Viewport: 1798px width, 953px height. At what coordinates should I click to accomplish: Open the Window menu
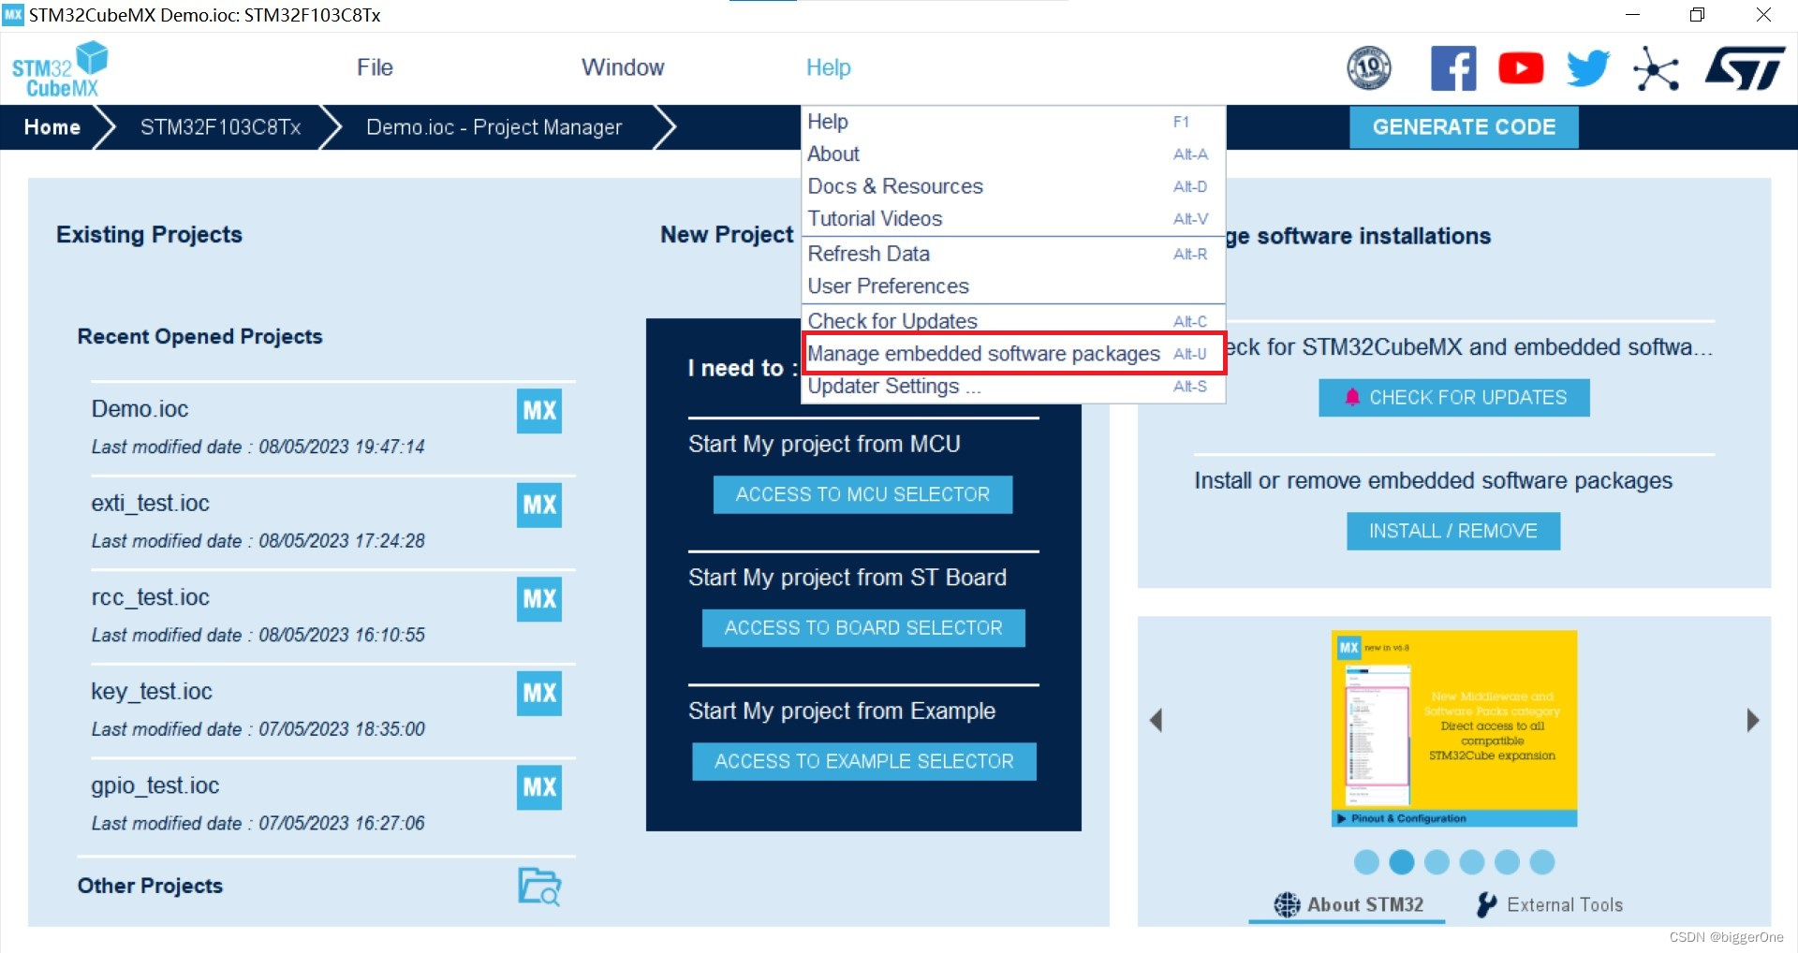point(623,67)
